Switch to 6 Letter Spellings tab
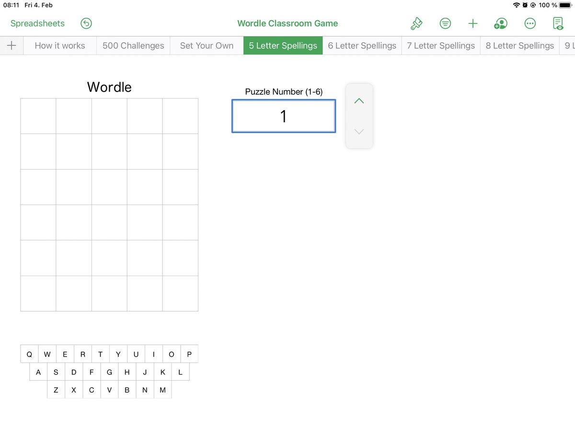575x431 pixels. coord(362,45)
